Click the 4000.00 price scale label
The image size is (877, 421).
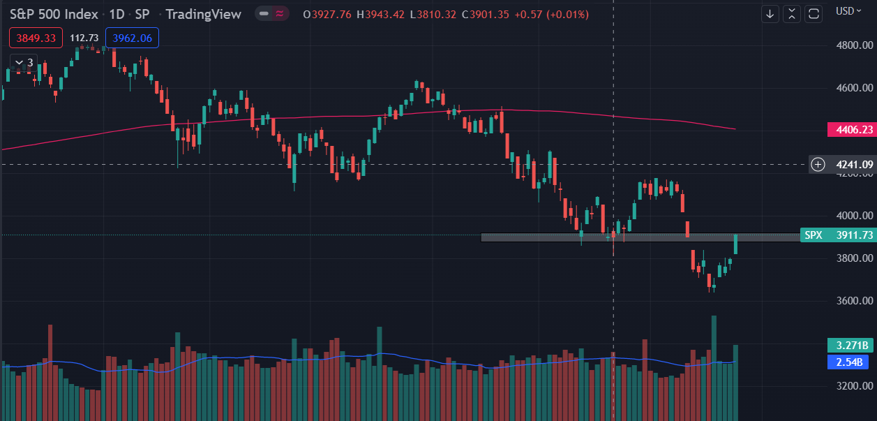(x=855, y=216)
